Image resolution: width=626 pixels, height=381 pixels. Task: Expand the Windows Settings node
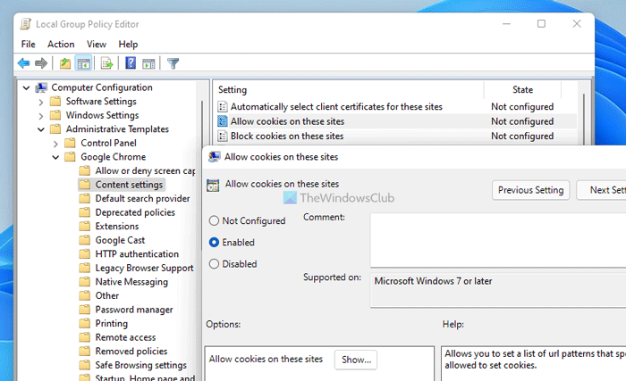pos(41,116)
